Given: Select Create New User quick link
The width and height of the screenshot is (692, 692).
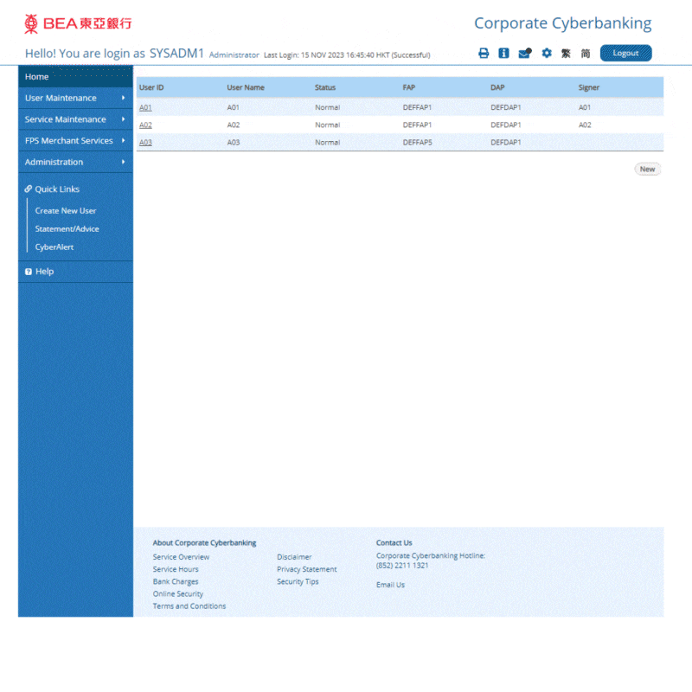Looking at the screenshot, I should (x=66, y=211).
